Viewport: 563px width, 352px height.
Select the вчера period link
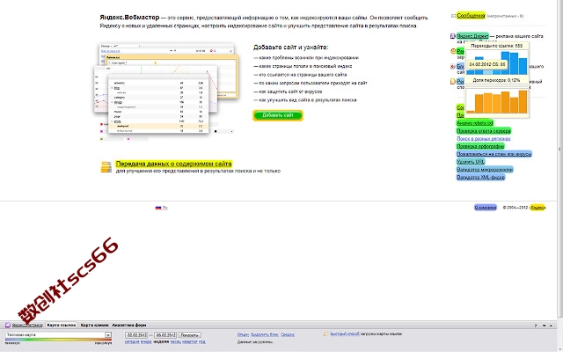[146, 341]
